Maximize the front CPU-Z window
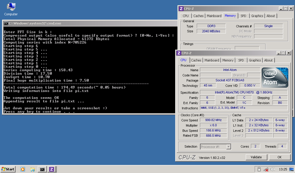The height and width of the screenshot is (173, 295). (x=283, y=53)
